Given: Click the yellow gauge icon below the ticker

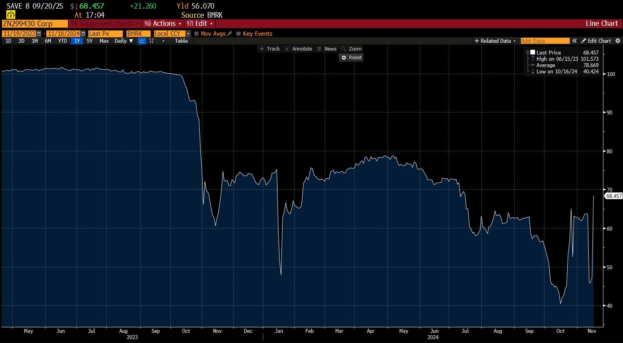Looking at the screenshot, I should pyautogui.click(x=11, y=15).
